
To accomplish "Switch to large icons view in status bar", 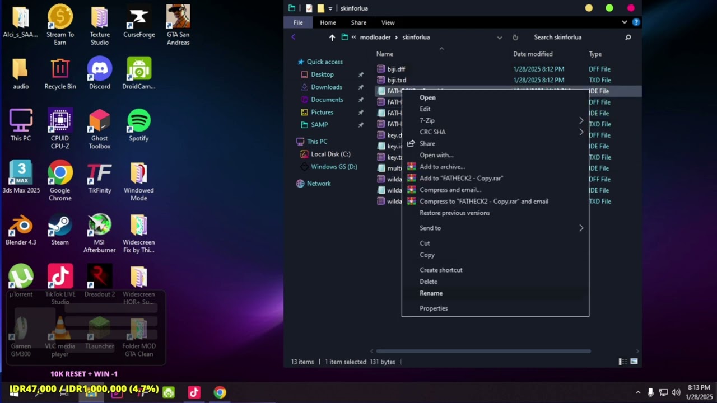I will coord(634,362).
